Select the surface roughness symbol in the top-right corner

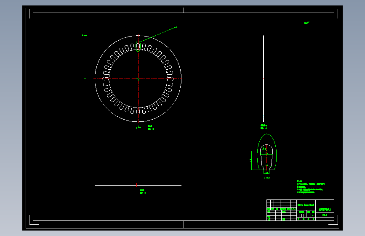click(307, 23)
